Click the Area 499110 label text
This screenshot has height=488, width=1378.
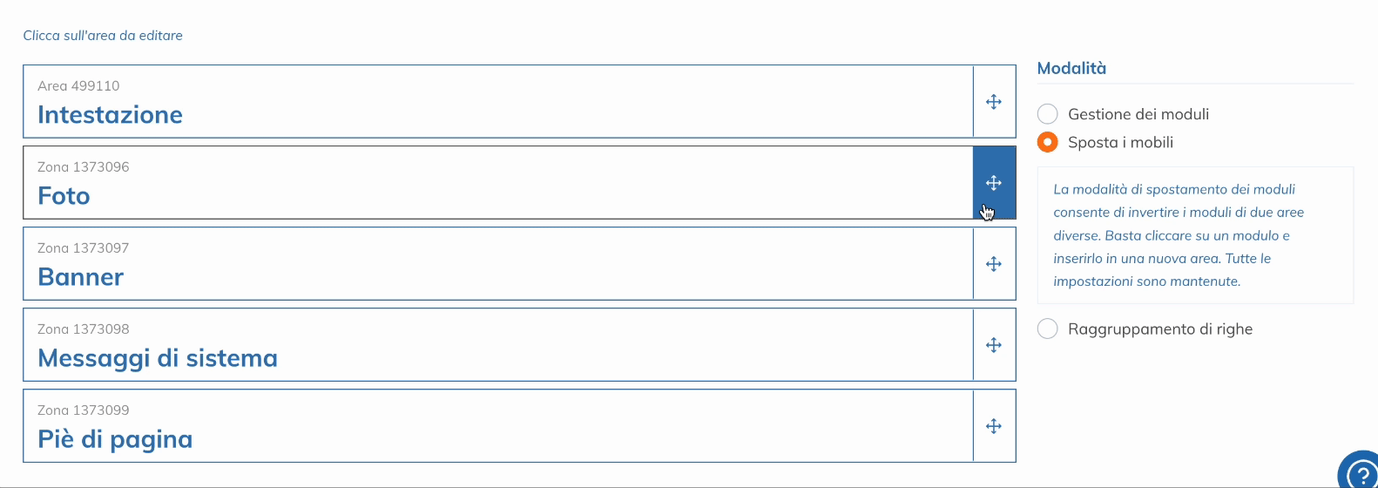(x=78, y=86)
